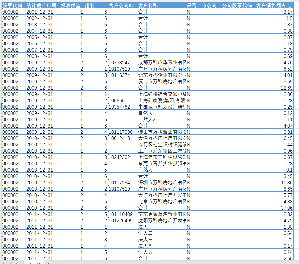
Task: Select the 客户名称 header cell
Action: pyautogui.click(x=161, y=6)
